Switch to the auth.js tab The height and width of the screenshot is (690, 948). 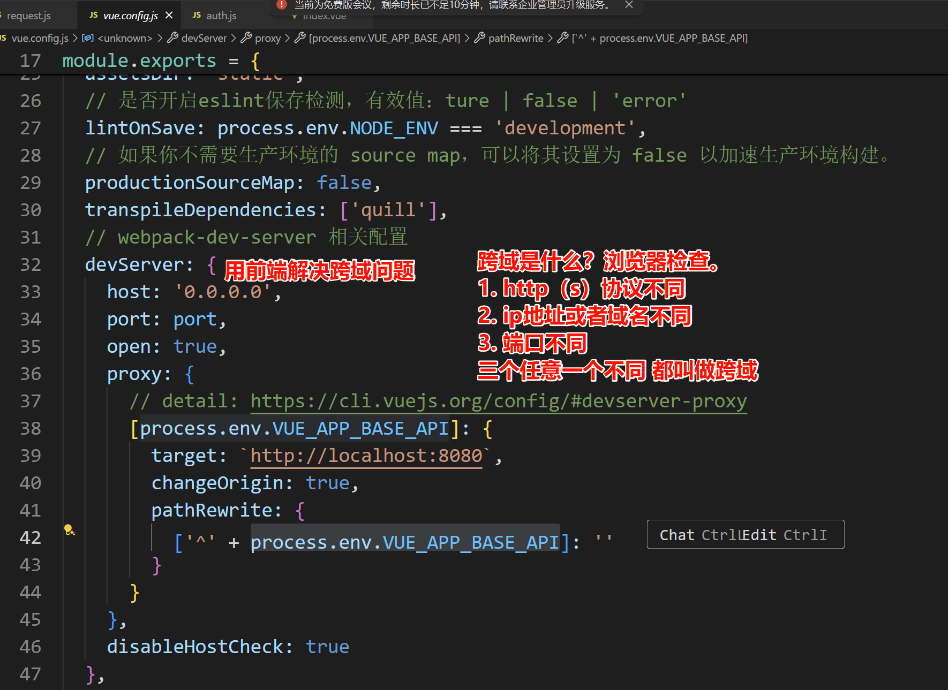pos(221,16)
